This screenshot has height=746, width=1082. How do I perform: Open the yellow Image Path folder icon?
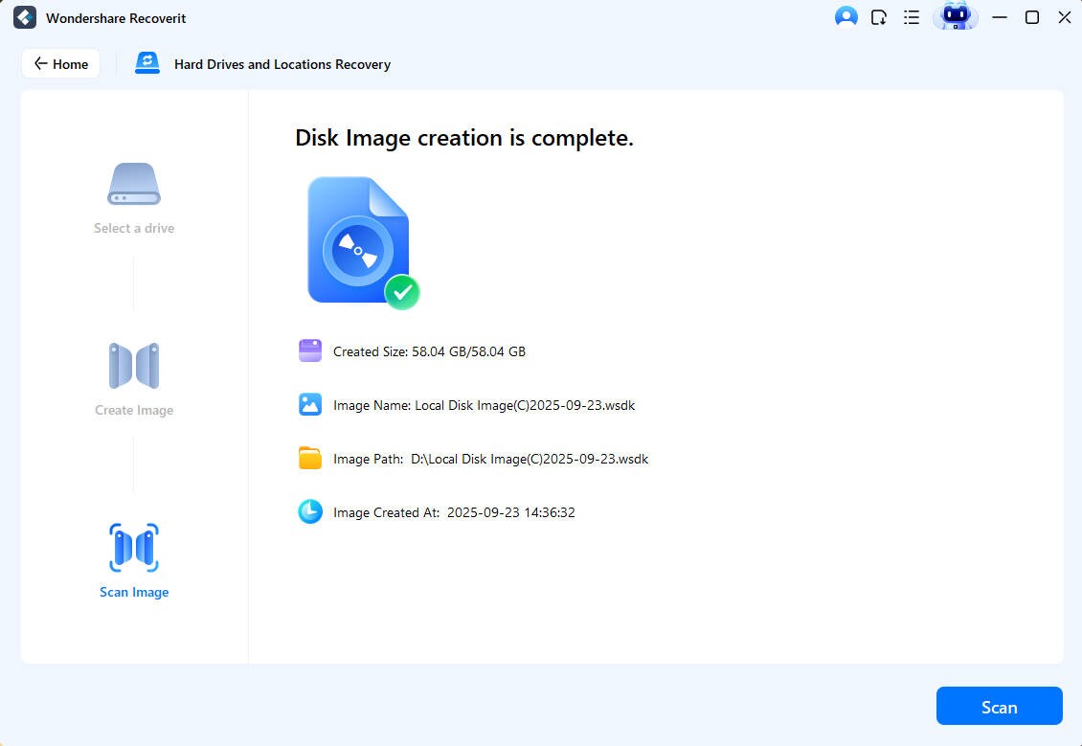click(309, 458)
